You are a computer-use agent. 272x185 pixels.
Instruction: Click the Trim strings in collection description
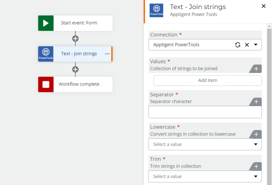coord(176,166)
